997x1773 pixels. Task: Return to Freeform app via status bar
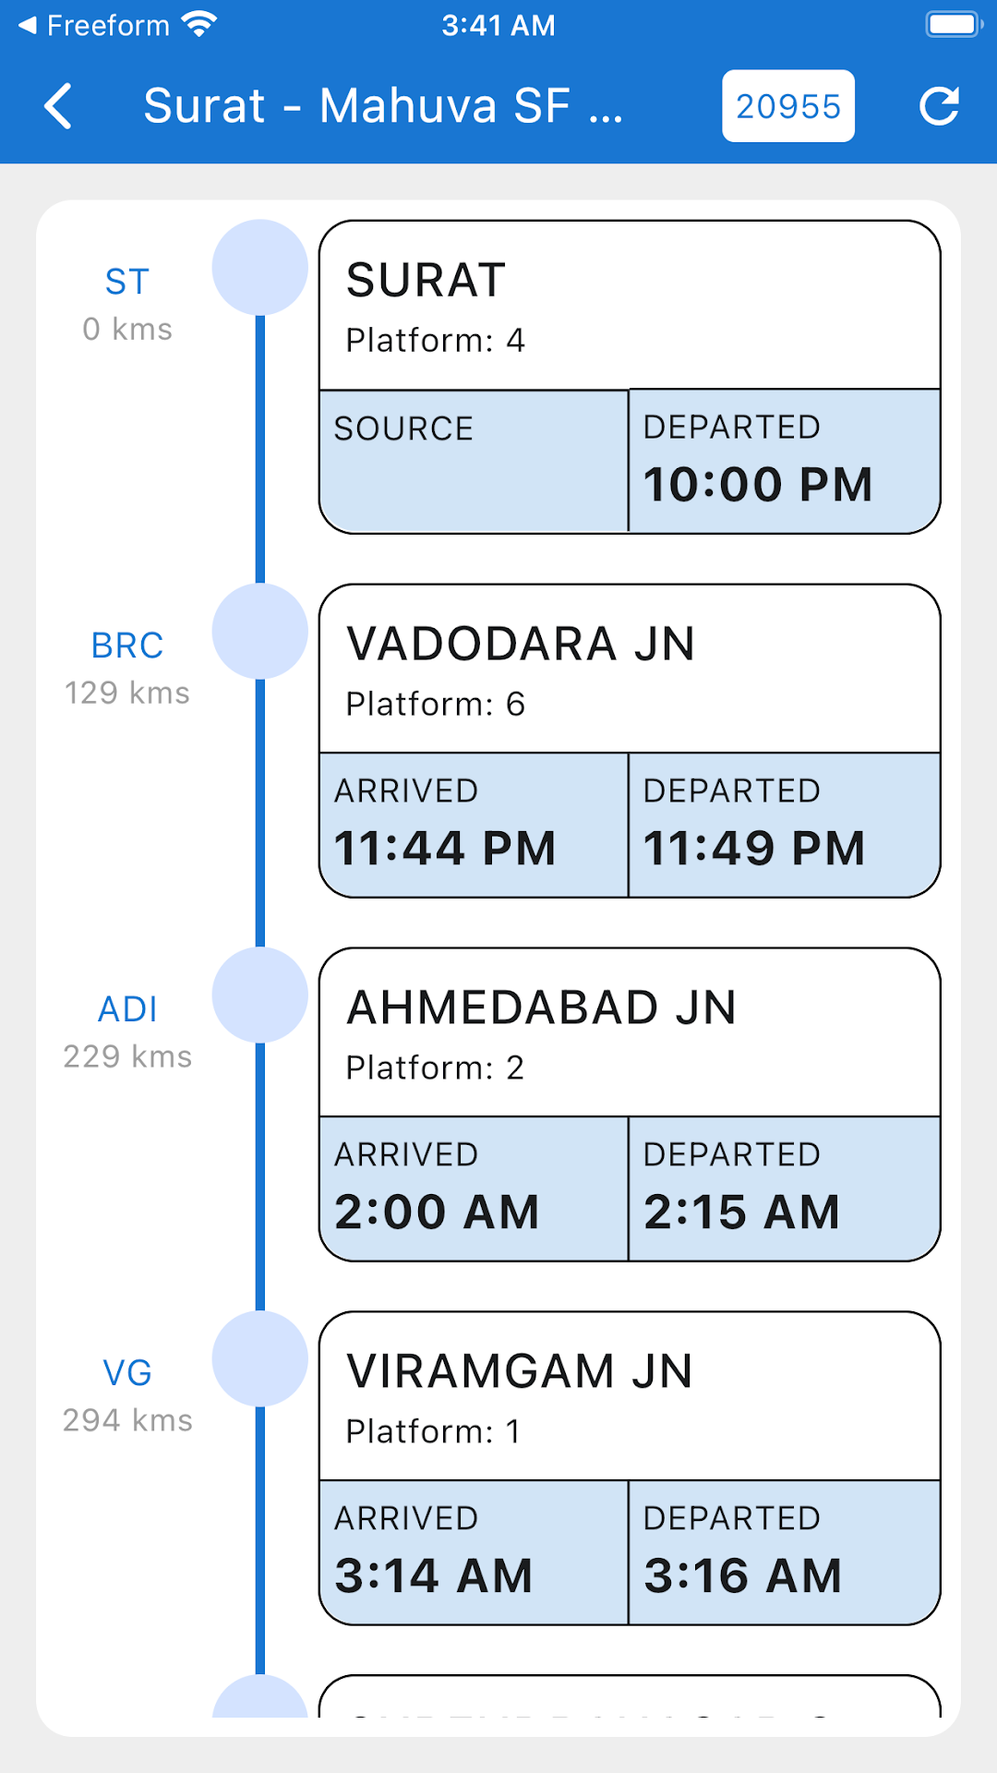(95, 25)
